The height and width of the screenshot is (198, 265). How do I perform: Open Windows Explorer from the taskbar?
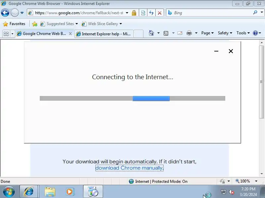[50, 192]
